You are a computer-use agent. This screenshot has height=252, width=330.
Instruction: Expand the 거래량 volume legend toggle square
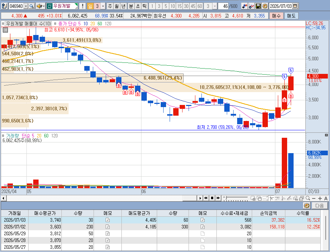[3, 136]
